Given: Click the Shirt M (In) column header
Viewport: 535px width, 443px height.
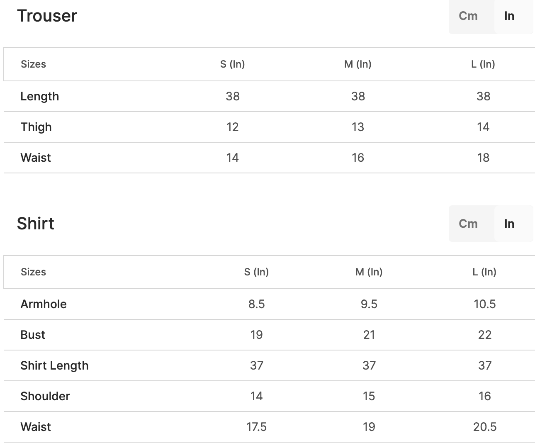Looking at the screenshot, I should coord(369,272).
